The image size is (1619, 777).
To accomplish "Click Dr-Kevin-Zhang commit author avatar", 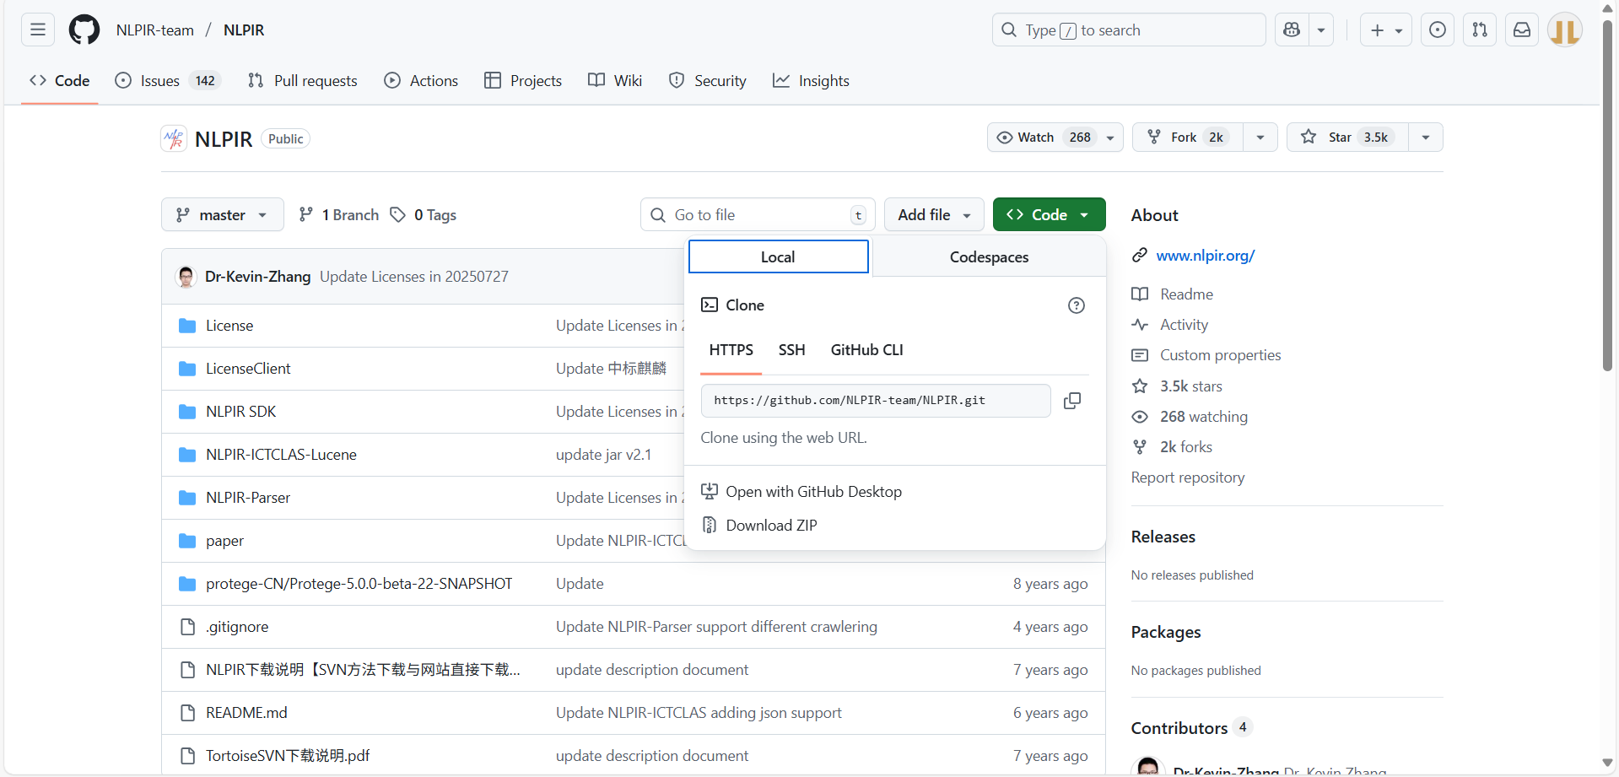I will (186, 277).
